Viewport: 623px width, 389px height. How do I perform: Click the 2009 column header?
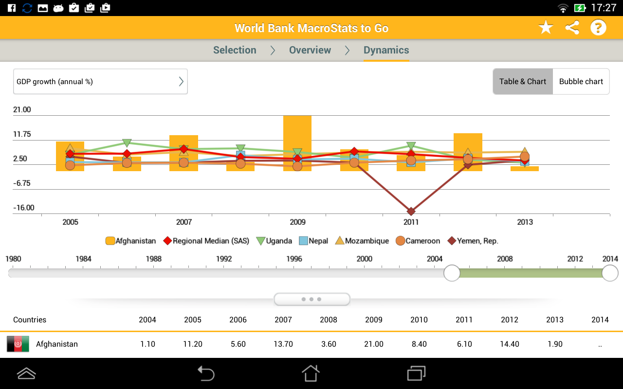click(374, 319)
